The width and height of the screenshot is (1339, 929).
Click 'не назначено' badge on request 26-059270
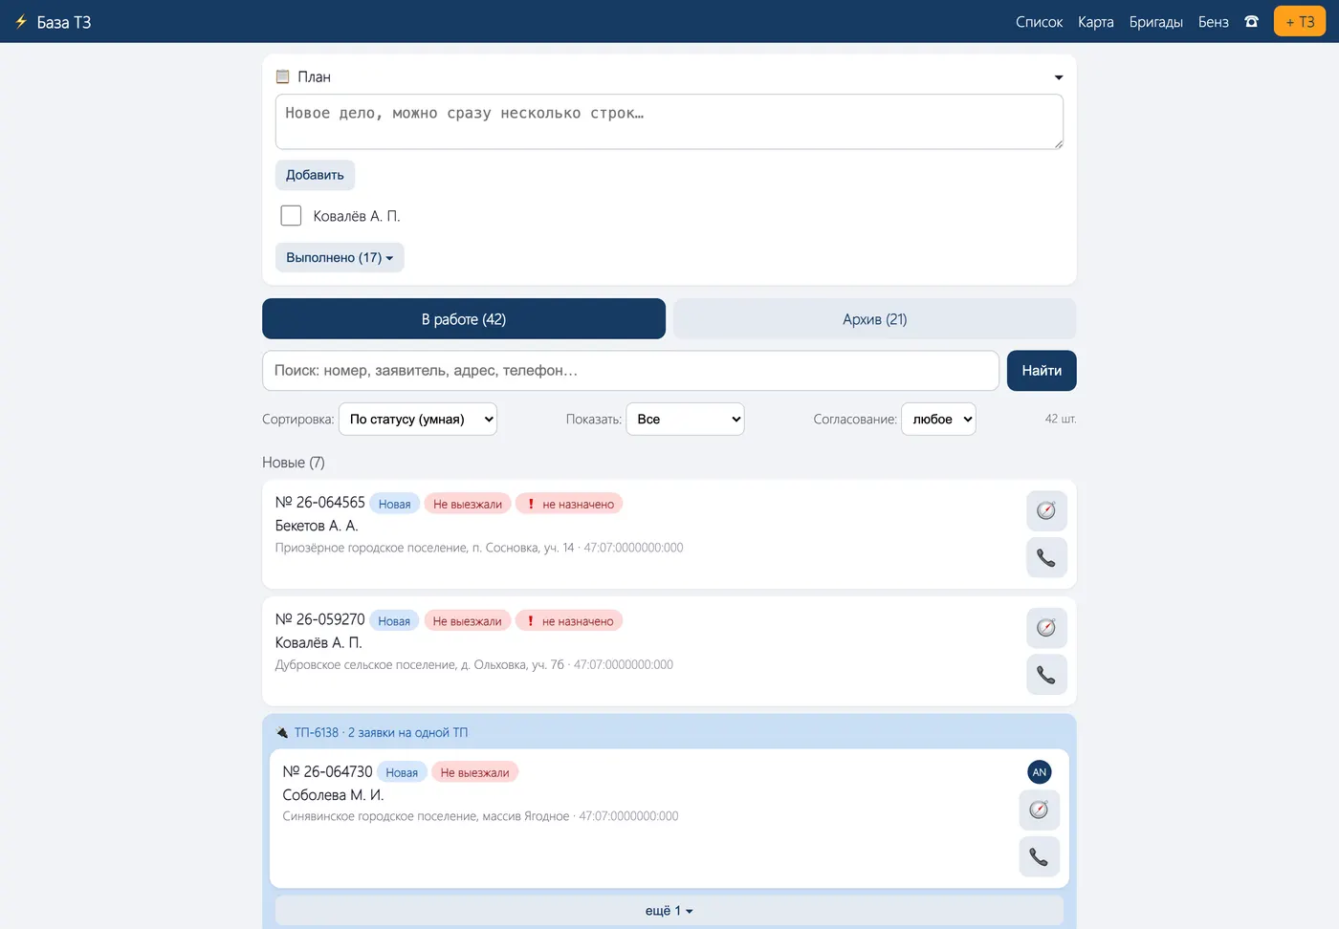point(569,621)
